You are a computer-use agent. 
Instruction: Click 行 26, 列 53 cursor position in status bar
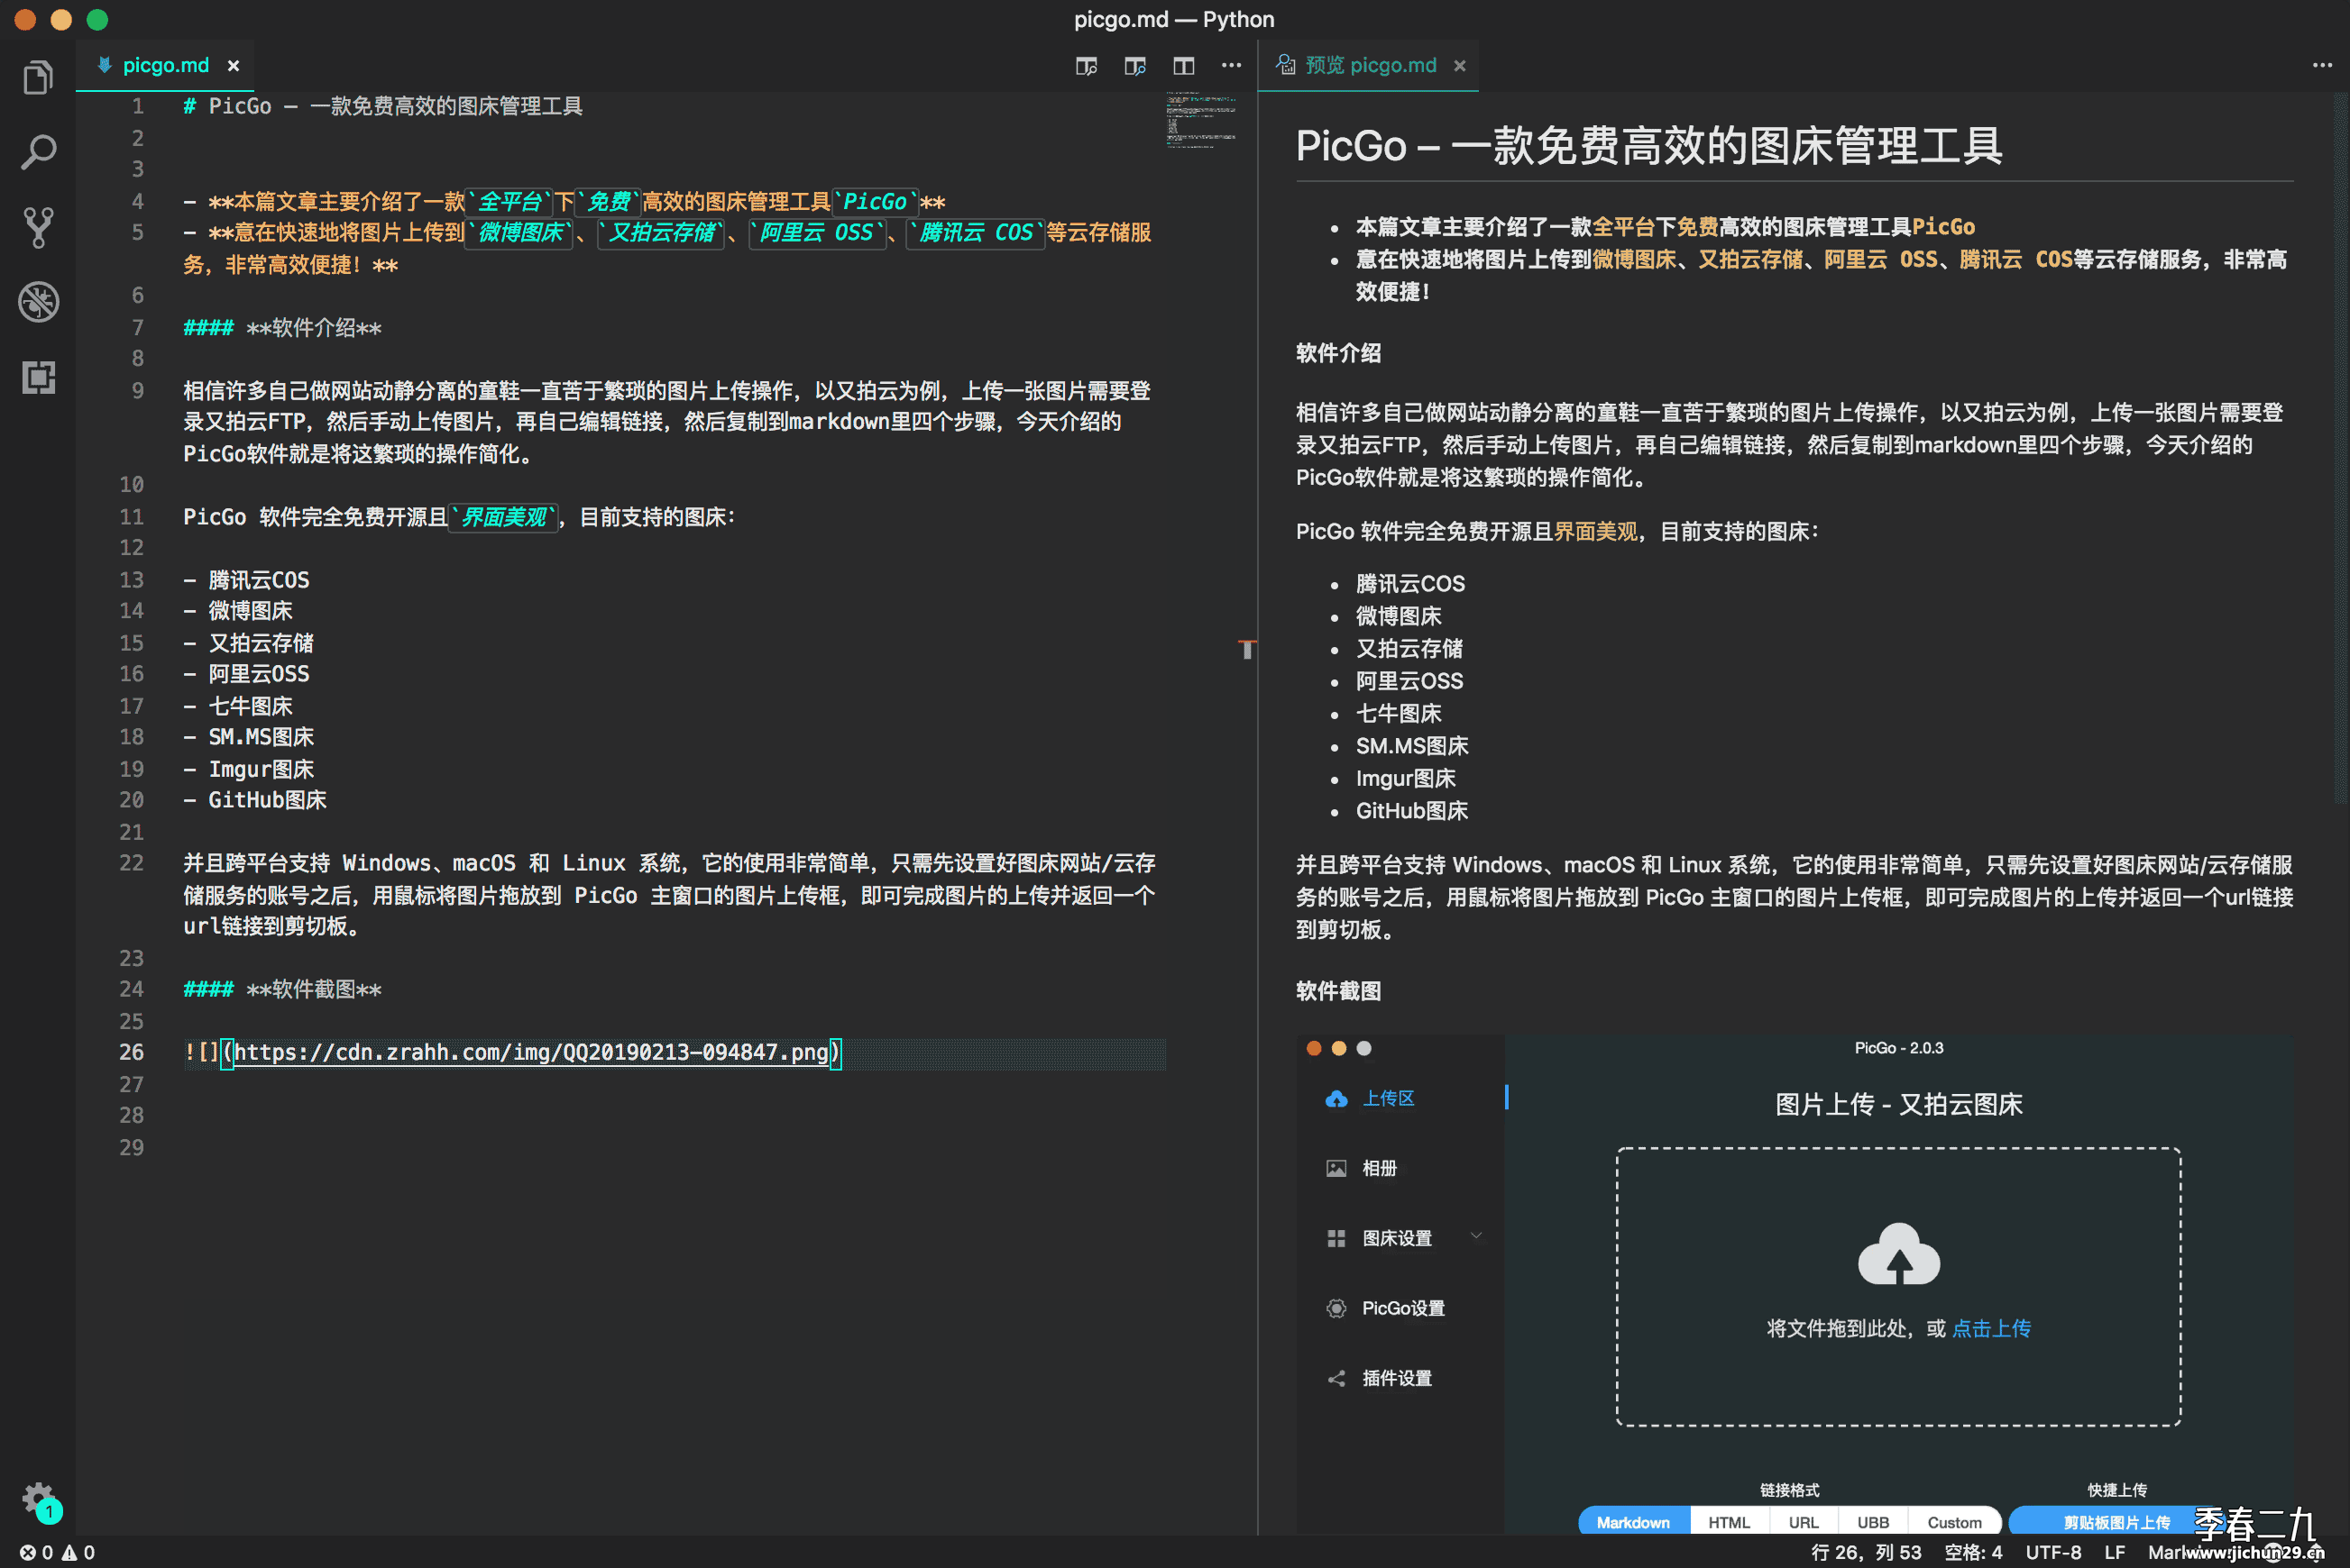[1866, 1552]
